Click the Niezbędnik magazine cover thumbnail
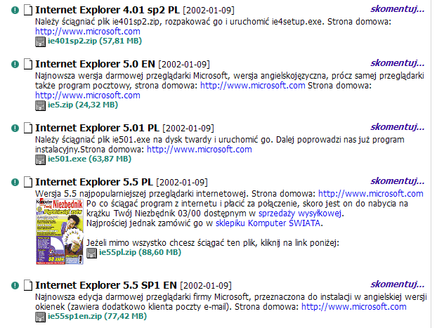The height and width of the screenshot is (328, 444). coord(60,232)
